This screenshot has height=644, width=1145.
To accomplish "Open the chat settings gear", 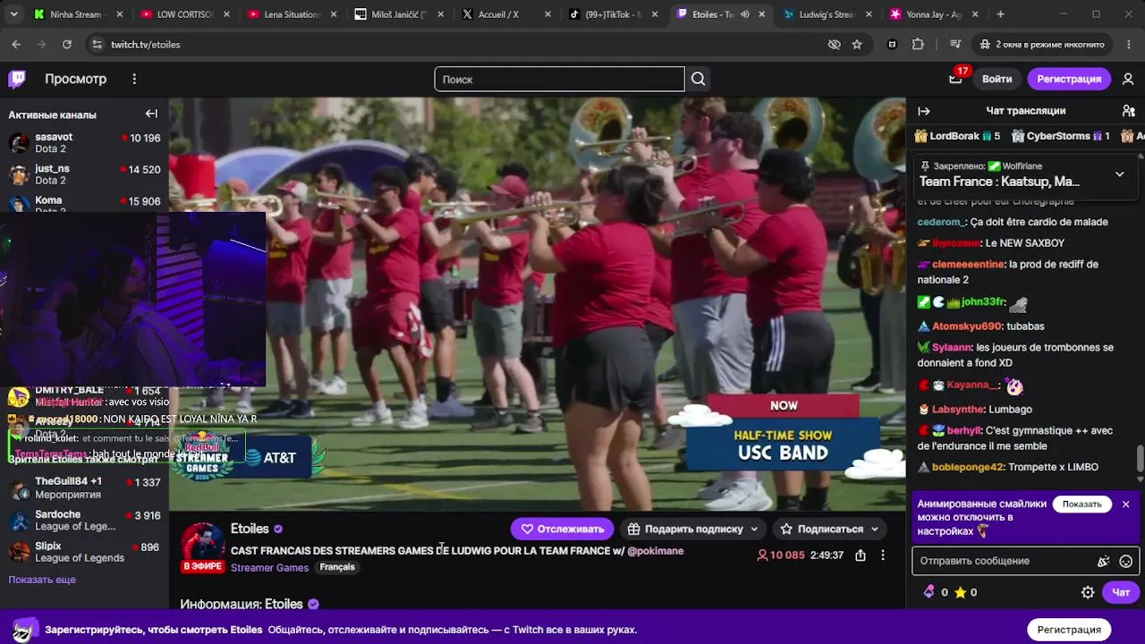I will point(1088,592).
